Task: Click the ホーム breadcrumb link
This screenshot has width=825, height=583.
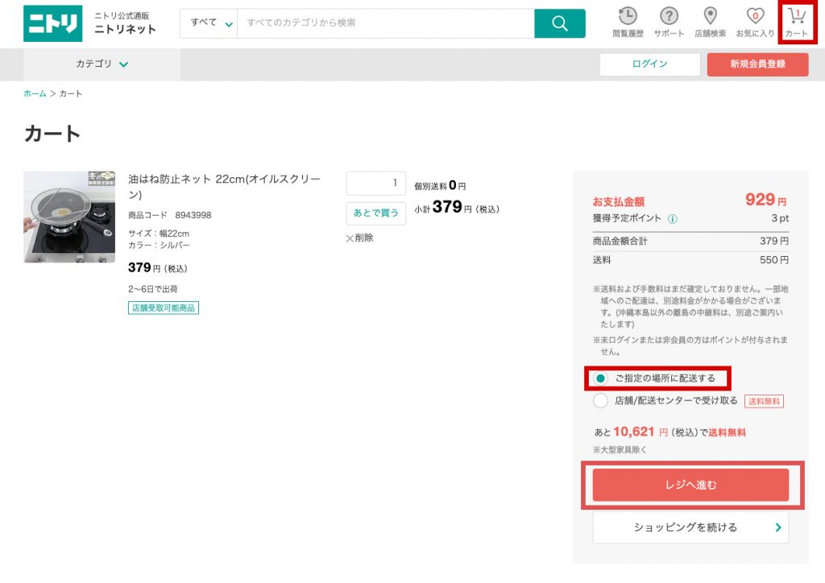Action: [35, 93]
